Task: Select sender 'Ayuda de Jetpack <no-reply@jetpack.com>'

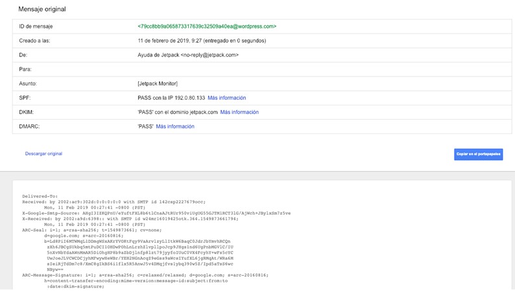Action: click(188, 55)
